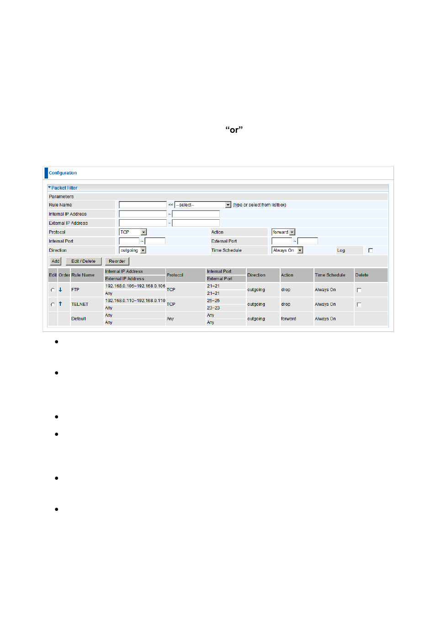Click the 192.168.0.110~192.168.0.110 address cell
436x618 pixels.
tap(135, 301)
